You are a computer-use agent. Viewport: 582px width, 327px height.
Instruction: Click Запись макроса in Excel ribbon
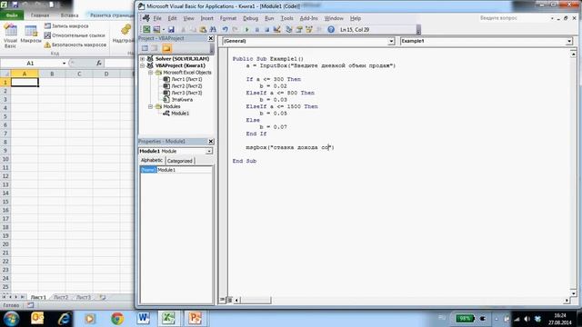[x=66, y=26]
